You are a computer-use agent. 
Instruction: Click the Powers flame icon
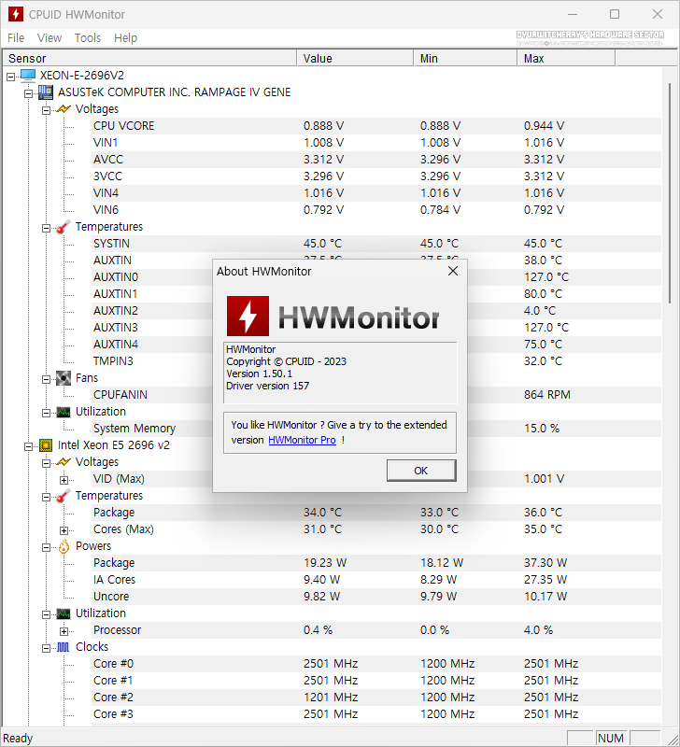[x=64, y=546]
